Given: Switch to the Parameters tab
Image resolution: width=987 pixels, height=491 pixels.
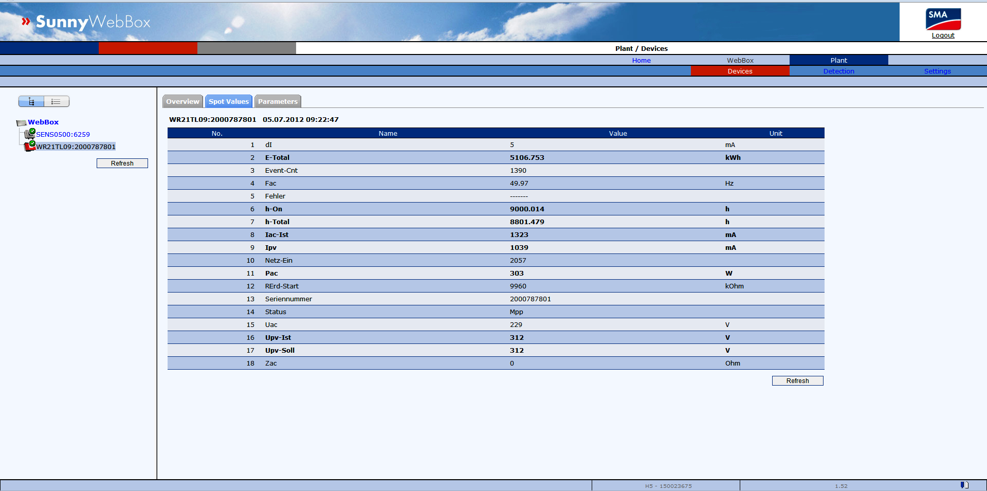Looking at the screenshot, I should pyautogui.click(x=278, y=101).
